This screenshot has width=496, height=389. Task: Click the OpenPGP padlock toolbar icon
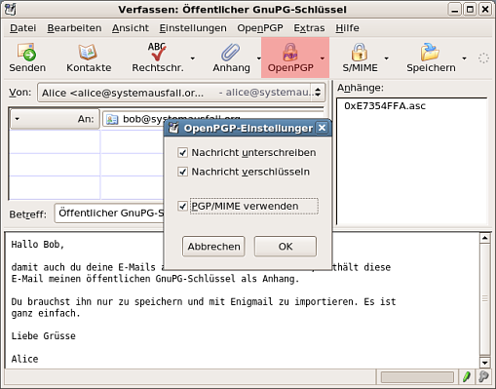coord(290,52)
